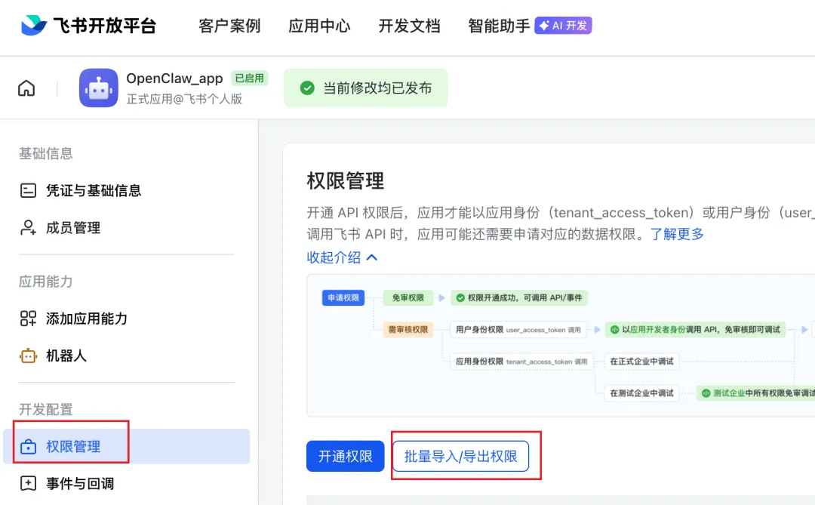Open 客户案例 in top navigation

pos(229,26)
